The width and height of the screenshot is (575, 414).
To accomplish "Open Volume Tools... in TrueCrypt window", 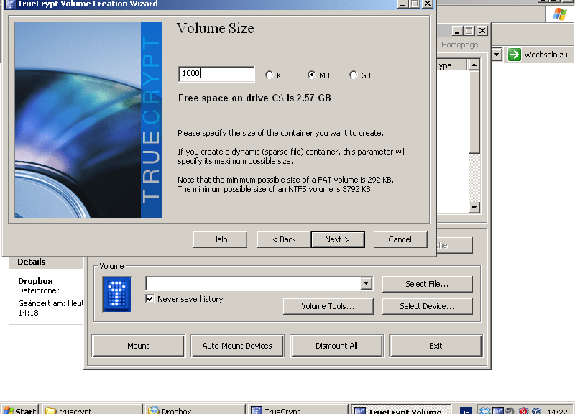I will coord(328,306).
